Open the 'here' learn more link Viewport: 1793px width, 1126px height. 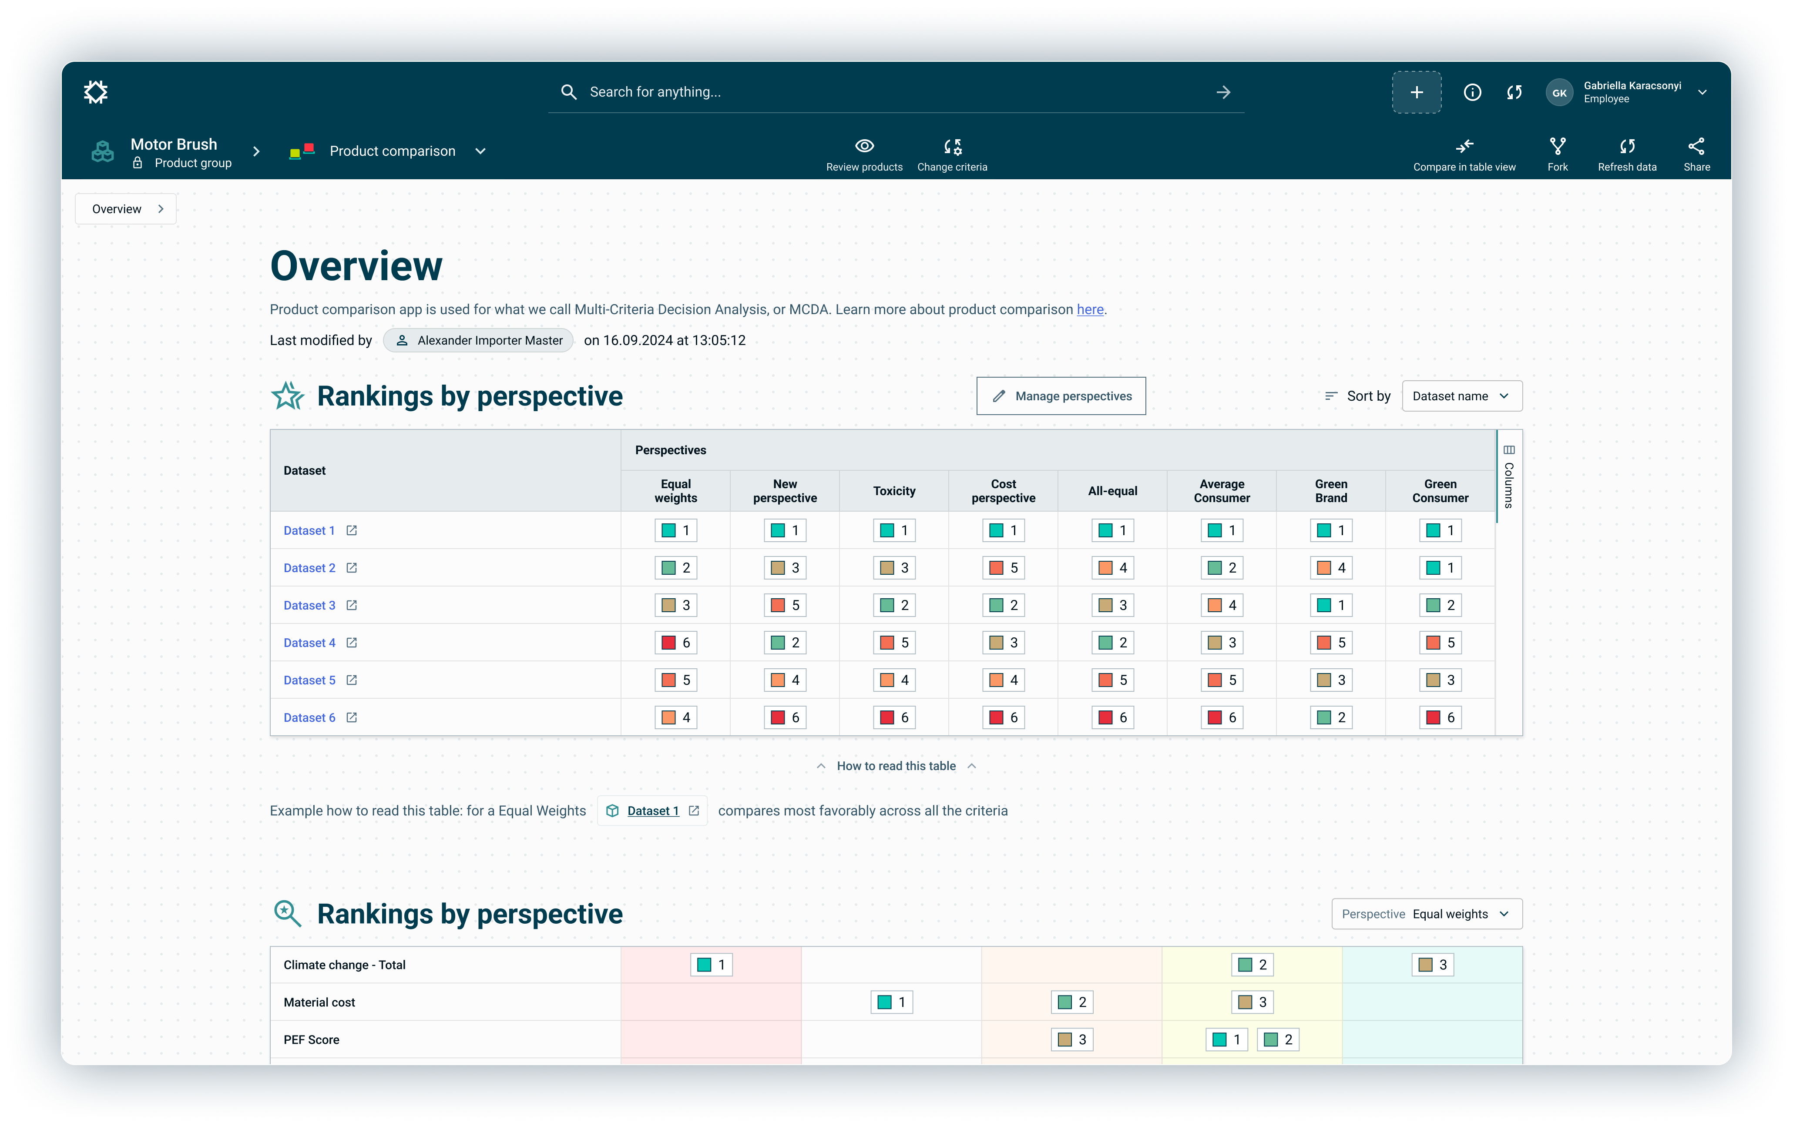[1089, 310]
